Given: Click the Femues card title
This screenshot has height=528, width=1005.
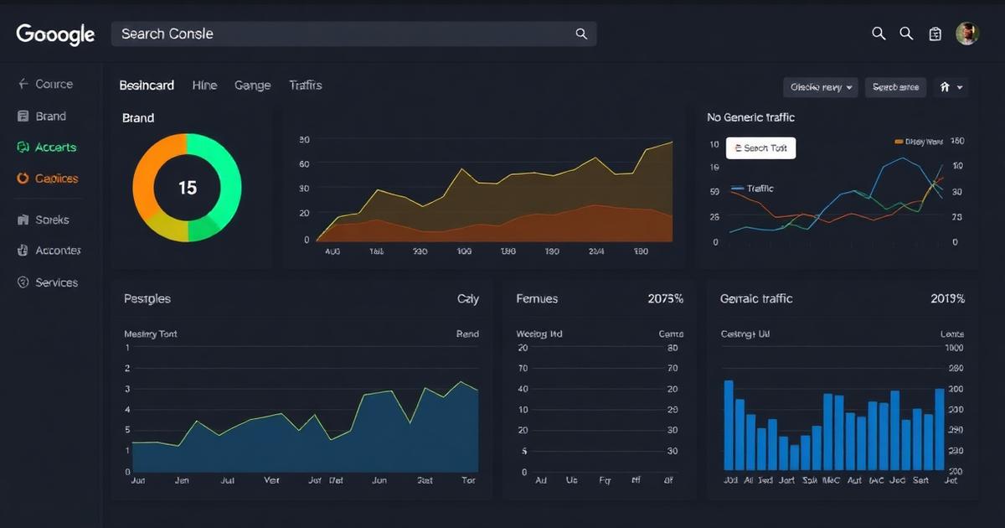Looking at the screenshot, I should (x=537, y=298).
